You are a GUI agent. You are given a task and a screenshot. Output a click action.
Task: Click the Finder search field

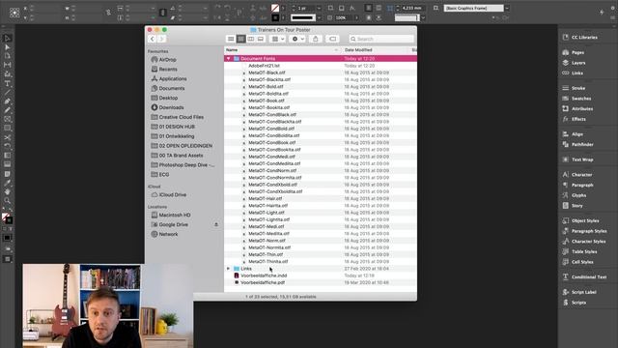click(x=381, y=39)
